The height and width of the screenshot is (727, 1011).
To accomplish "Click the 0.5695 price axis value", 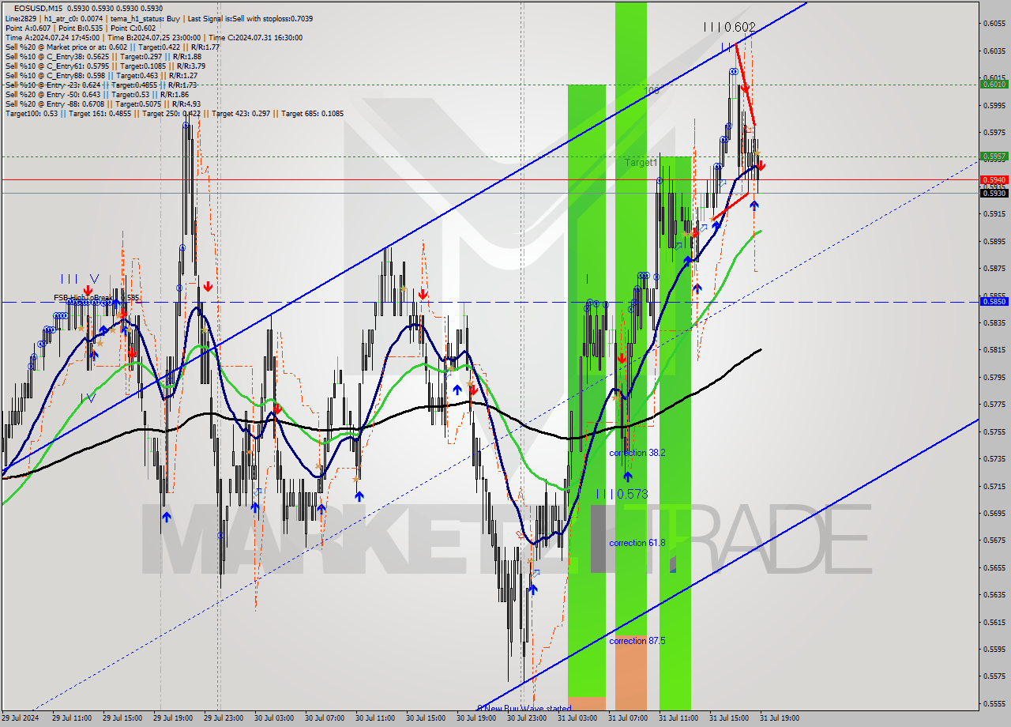I will pyautogui.click(x=994, y=513).
